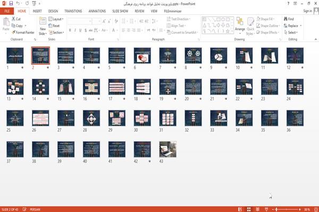Viewport: 319px width, 212px height.
Task: Zoom out with the minus button
Action: click(x=273, y=209)
